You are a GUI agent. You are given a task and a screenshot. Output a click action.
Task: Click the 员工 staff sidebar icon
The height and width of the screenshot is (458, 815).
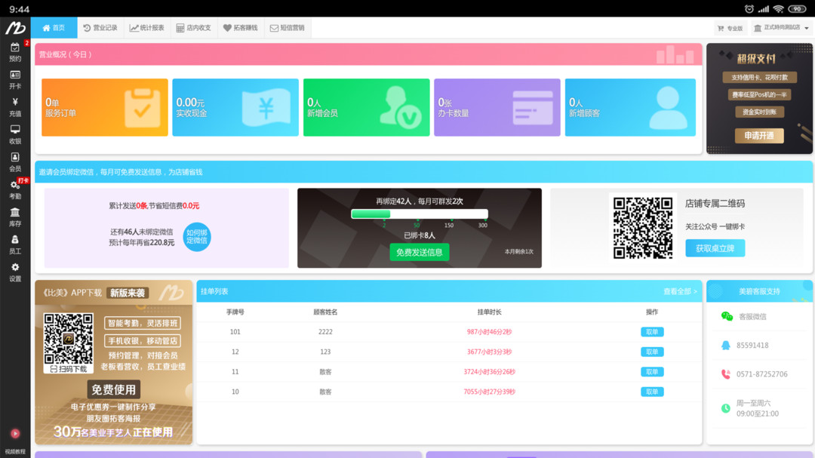click(x=15, y=244)
